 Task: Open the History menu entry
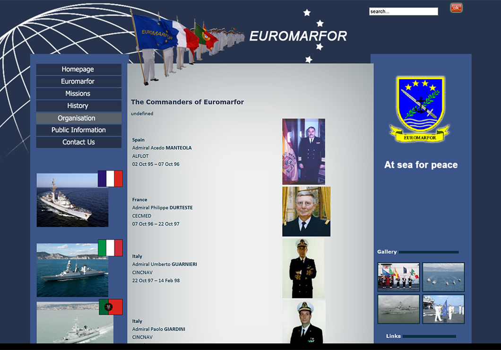pyautogui.click(x=78, y=106)
